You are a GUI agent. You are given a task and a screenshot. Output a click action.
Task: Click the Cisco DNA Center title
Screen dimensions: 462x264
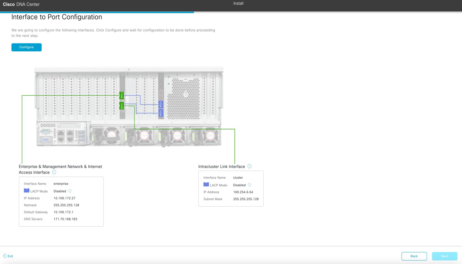21,4
